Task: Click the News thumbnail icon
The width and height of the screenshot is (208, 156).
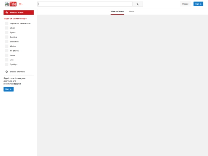Action: tap(7, 55)
